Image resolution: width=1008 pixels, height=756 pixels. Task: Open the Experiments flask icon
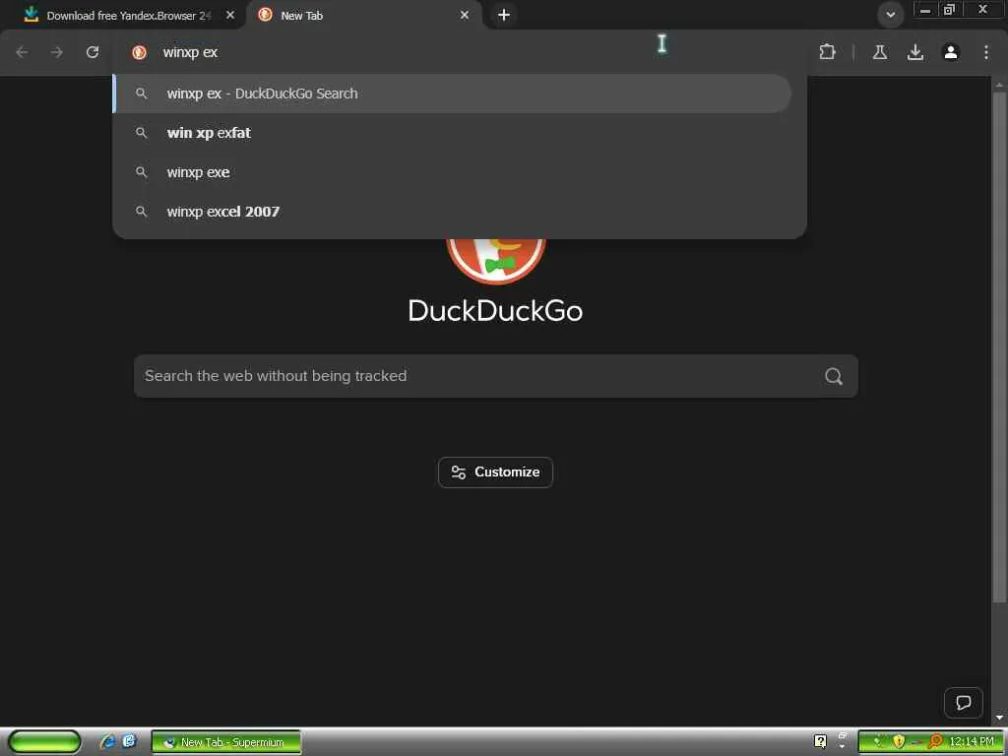coord(879,52)
